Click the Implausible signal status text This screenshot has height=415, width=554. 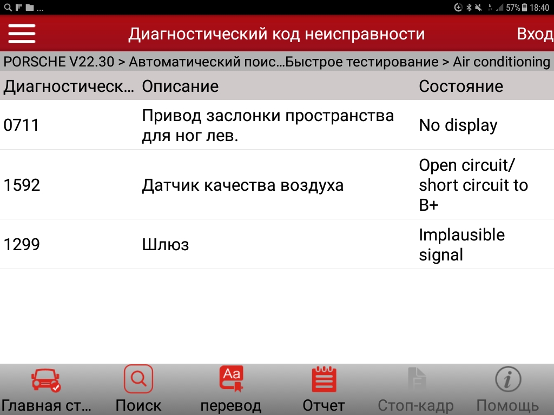point(461,245)
